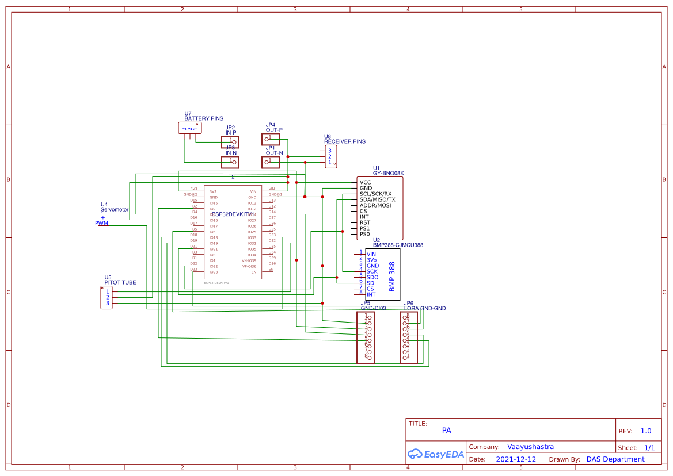Click the REV 1.0 revision value
673x476 pixels.
[x=646, y=431]
